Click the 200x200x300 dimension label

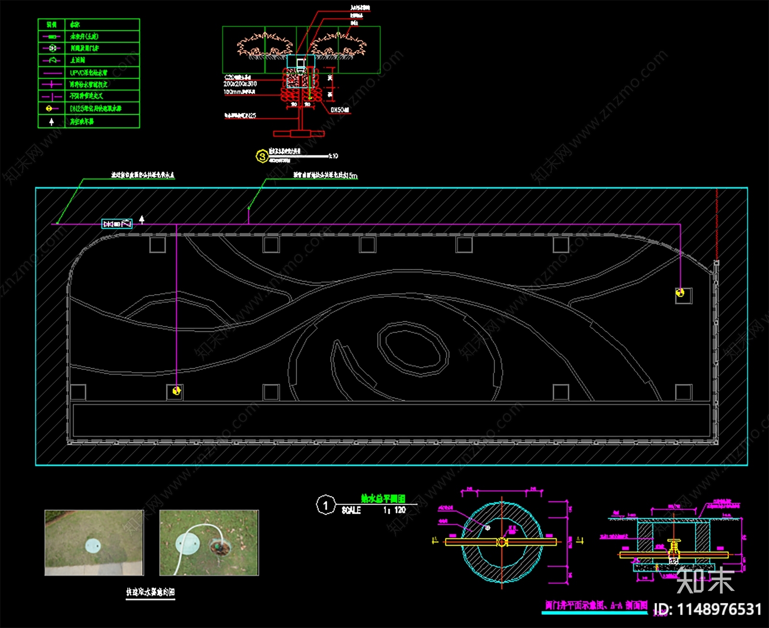click(x=240, y=84)
